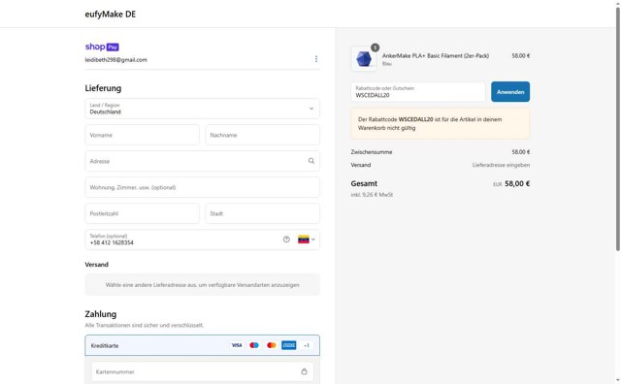Image resolution: width=621 pixels, height=384 pixels.
Task: Click the Nachname input field
Action: tap(263, 135)
